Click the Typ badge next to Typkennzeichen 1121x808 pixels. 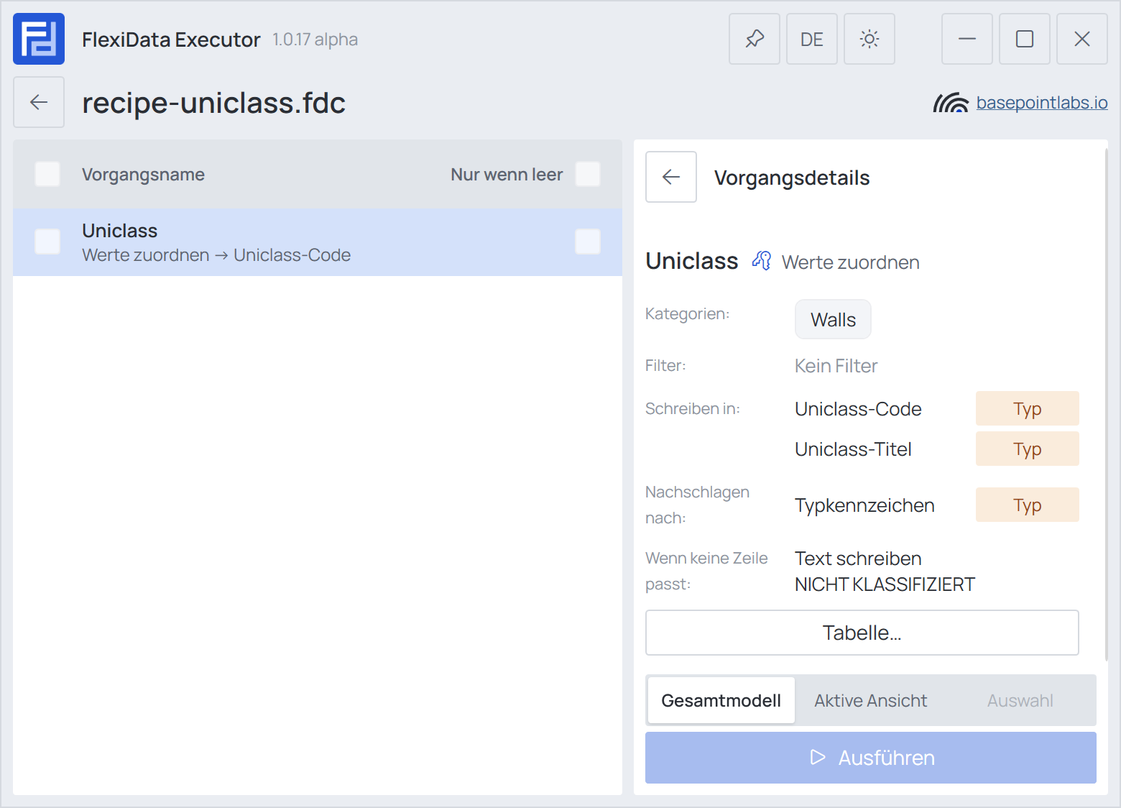coord(1028,505)
